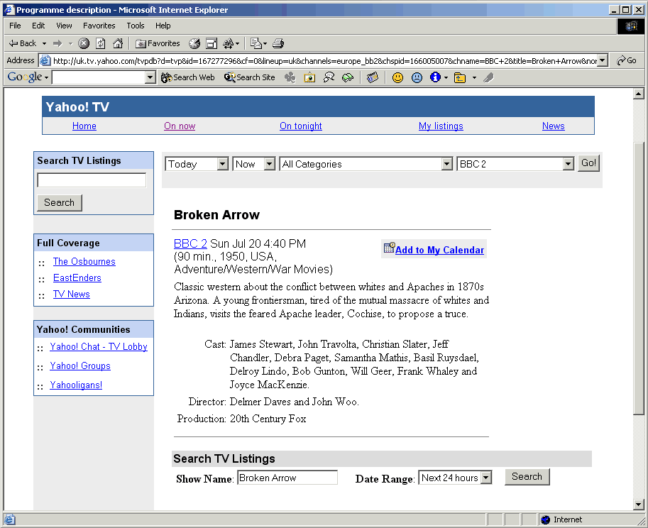Click the Go button beside address bar
648x528 pixels.
(x=627, y=61)
